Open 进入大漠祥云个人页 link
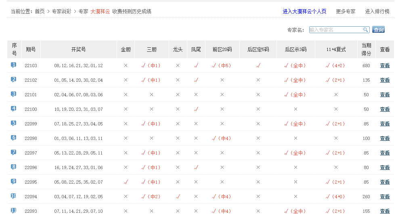The width and height of the screenshot is (396, 216). 304,11
